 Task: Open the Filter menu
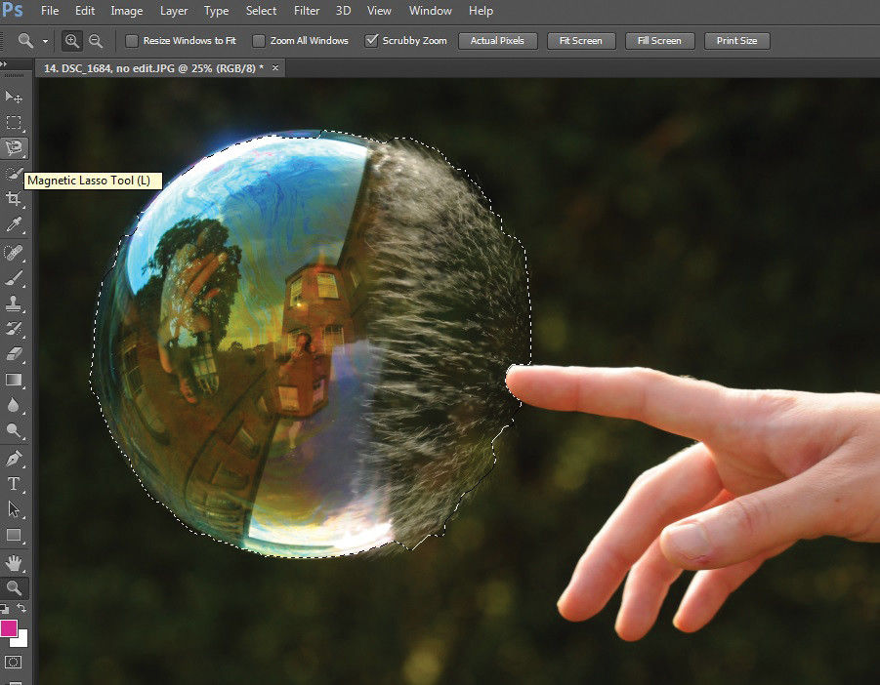pos(307,11)
